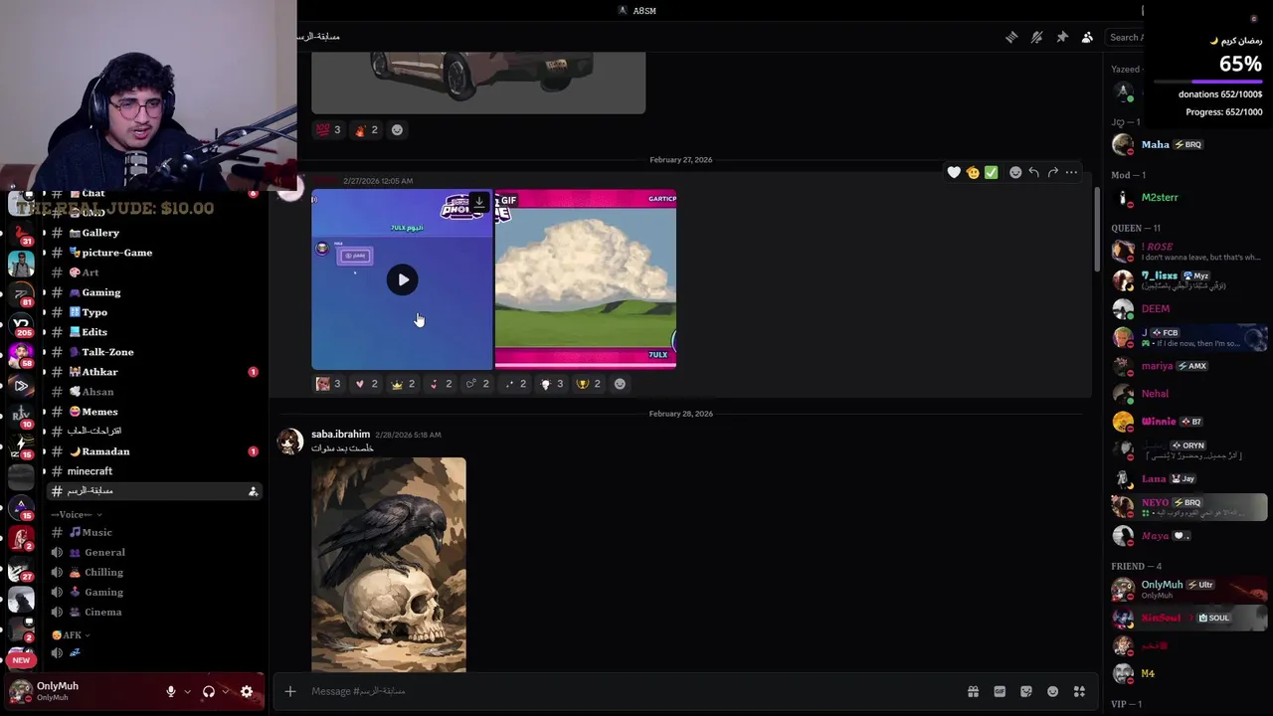
Task: Open member OnlyMuh in Friend group
Action: [x=1187, y=590]
